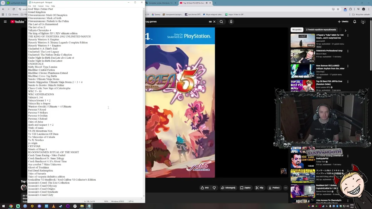Screen dimensions: 372x209
Task: Search by voice with the microphone button
Action: click(231, 21)
